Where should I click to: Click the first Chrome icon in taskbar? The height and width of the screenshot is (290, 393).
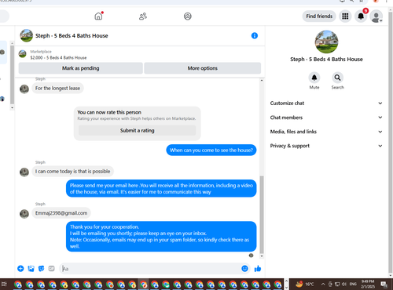click(18, 285)
